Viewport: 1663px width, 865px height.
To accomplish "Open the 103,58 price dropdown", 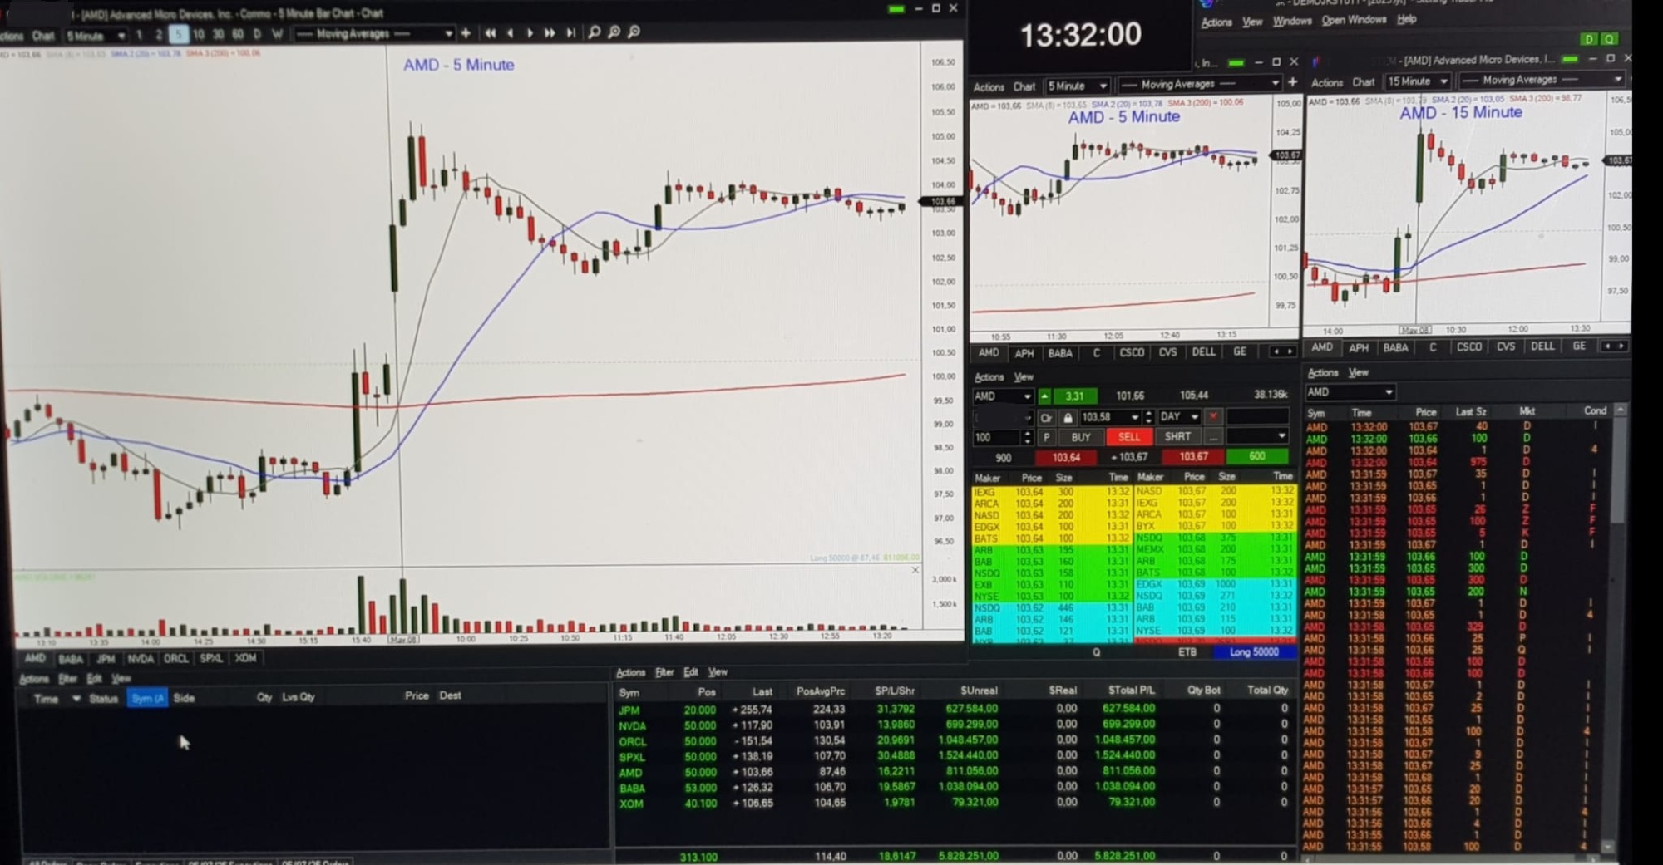I will coord(1109,417).
